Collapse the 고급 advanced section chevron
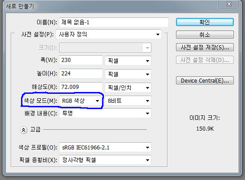245x180 pixels. pos(24,130)
